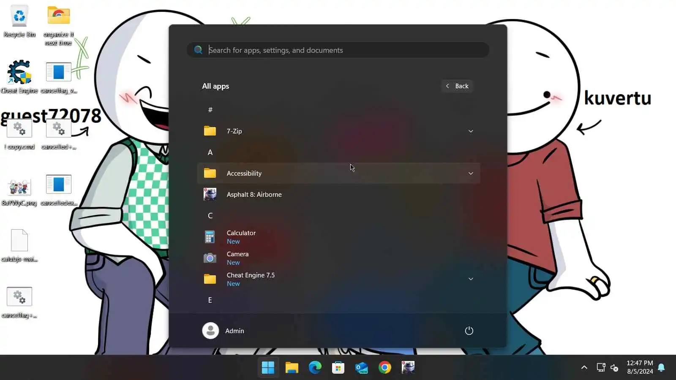Launch Camera from the app list

[x=338, y=258]
